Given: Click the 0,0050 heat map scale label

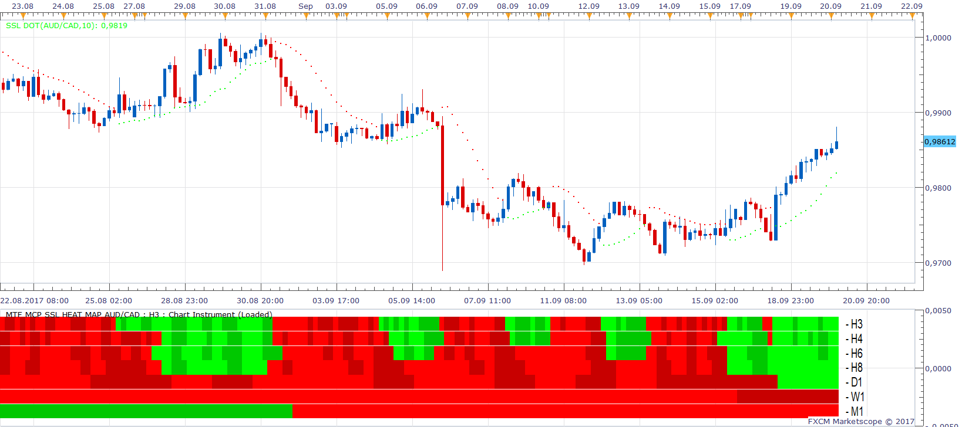Looking at the screenshot, I should (x=938, y=311).
